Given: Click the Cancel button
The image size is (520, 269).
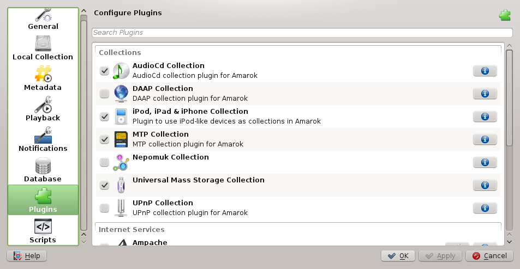Looking at the screenshot, I should pyautogui.click(x=490, y=256).
